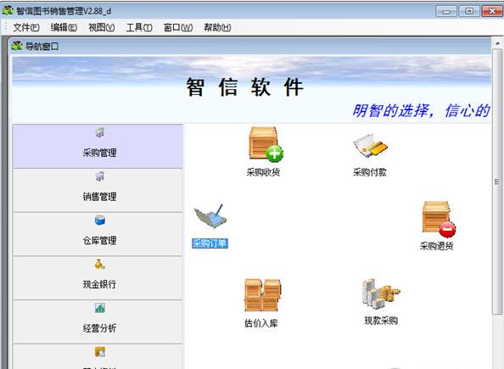Open the 文件(F) menu
504x369 pixels.
pos(26,28)
